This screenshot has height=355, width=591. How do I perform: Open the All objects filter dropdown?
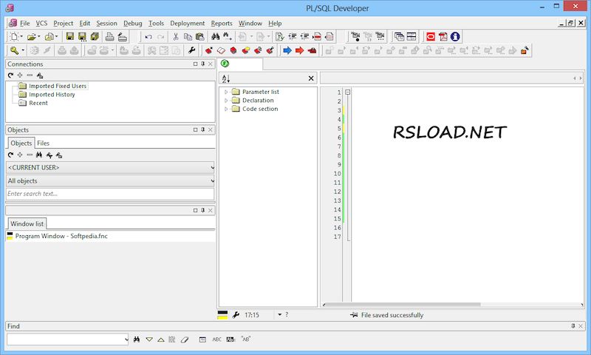pos(212,181)
